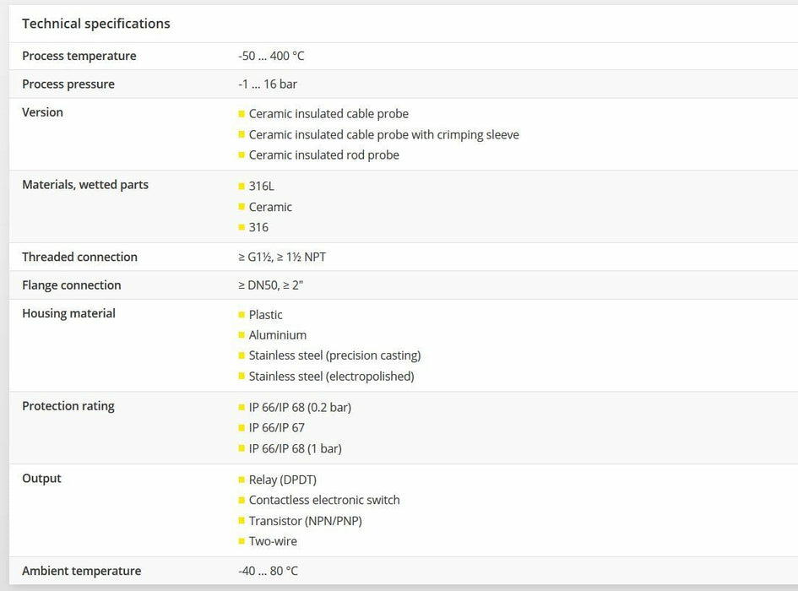Select Stainless steel (electropolished) option text
The width and height of the screenshot is (798, 591).
point(331,377)
